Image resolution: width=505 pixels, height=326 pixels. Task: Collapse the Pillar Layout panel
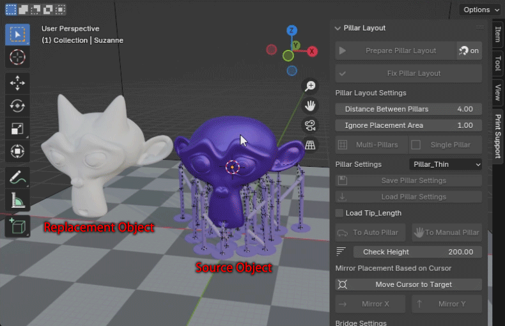click(x=338, y=28)
